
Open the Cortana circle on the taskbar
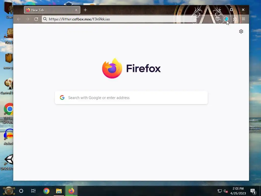[x=21, y=191]
